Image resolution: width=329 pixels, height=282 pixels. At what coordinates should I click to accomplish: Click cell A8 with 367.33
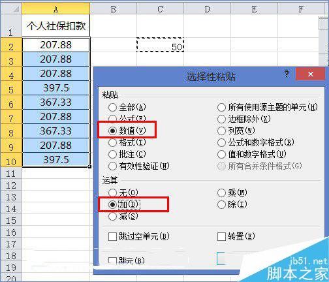pyautogui.click(x=56, y=131)
